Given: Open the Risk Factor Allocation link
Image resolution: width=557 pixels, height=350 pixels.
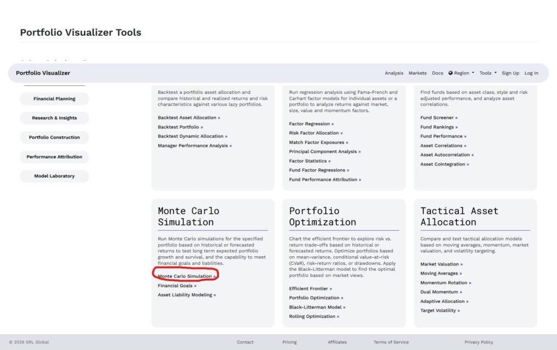Looking at the screenshot, I should click(x=316, y=133).
